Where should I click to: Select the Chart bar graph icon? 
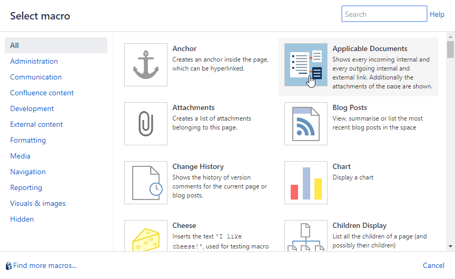[x=306, y=183]
